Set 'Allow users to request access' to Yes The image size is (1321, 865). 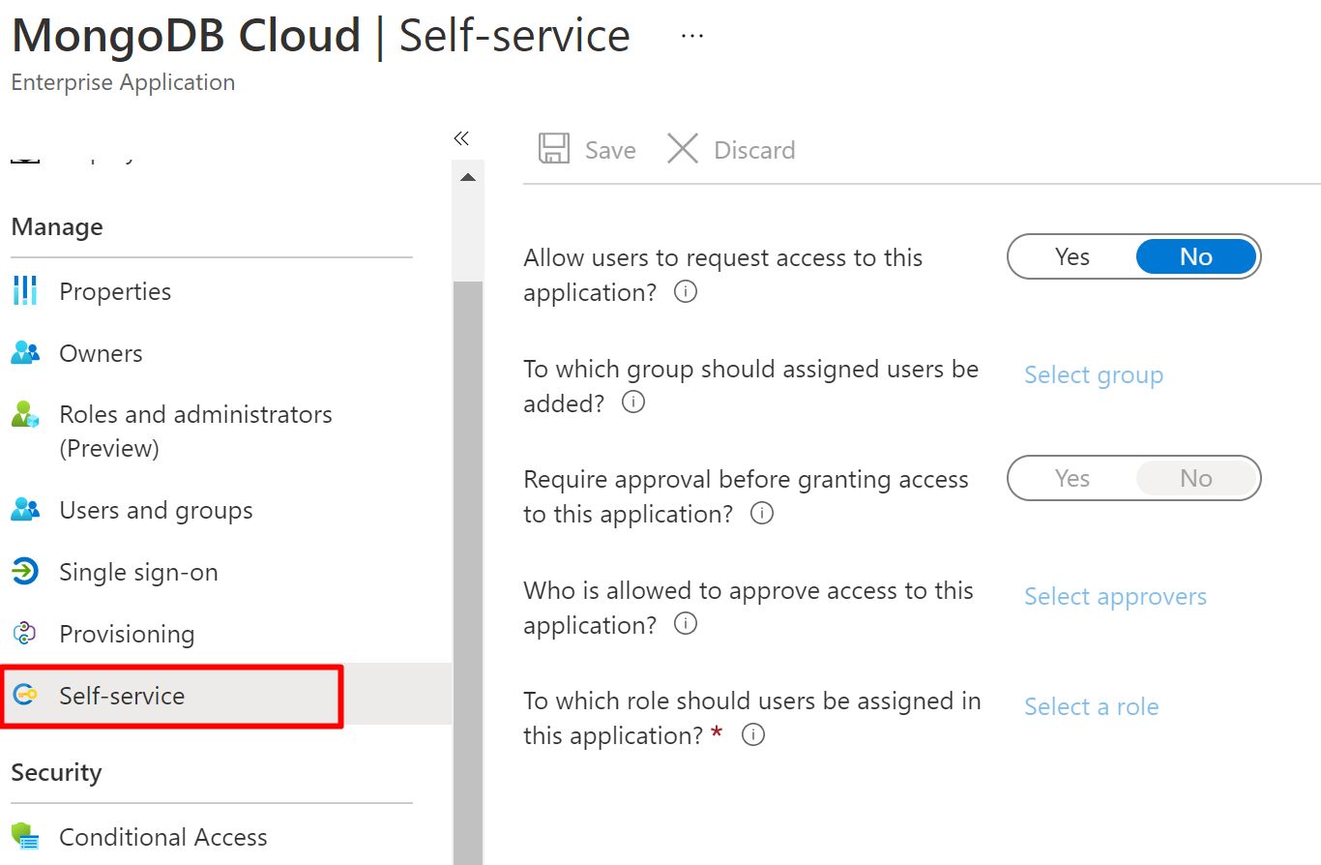[1071, 257]
